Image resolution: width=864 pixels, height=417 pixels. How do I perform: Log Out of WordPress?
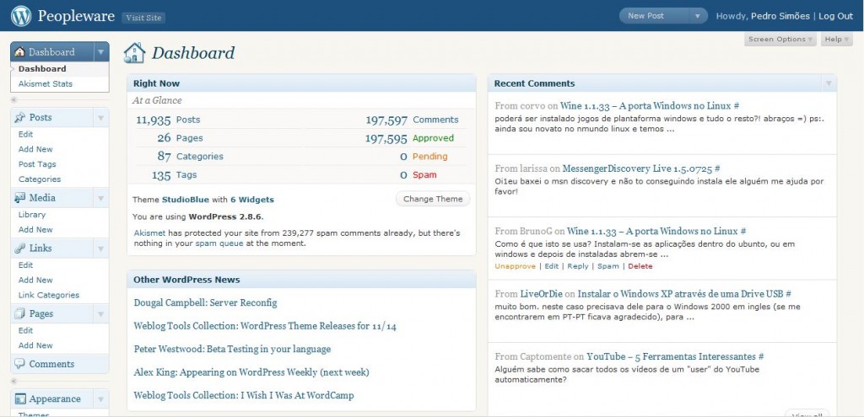pos(835,16)
